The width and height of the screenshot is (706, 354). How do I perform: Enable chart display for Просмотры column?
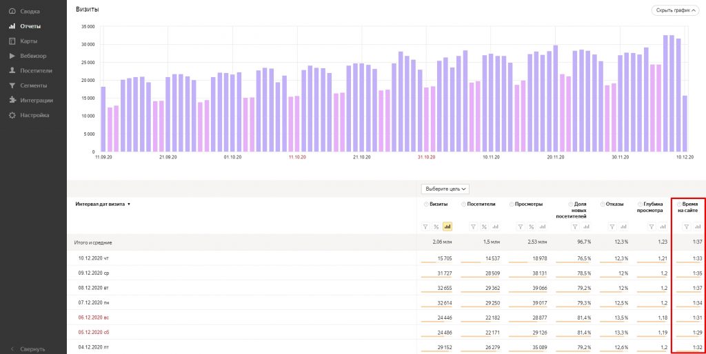[x=543, y=227]
